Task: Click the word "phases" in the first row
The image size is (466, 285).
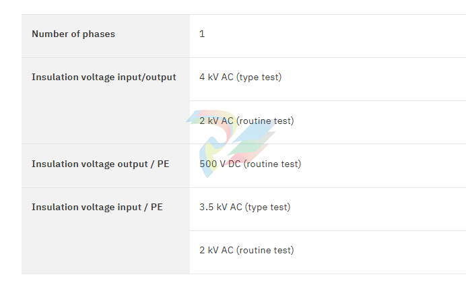Action: [x=99, y=34]
